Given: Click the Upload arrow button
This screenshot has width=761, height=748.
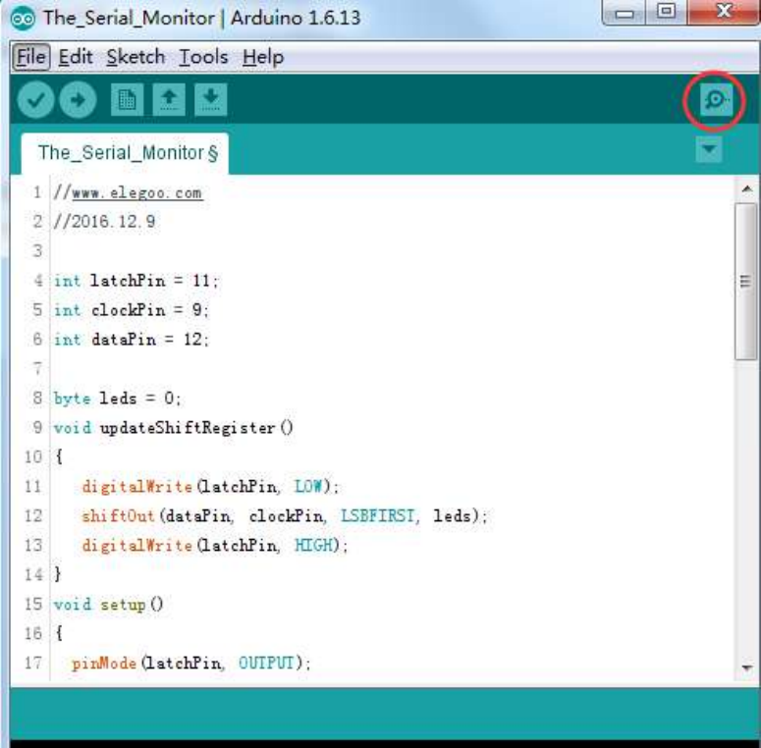Looking at the screenshot, I should (78, 100).
